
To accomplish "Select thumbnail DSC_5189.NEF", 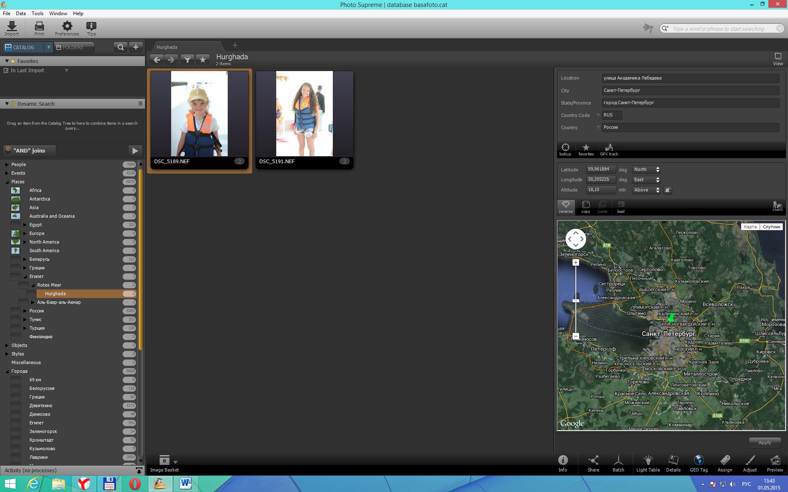I will pos(199,120).
